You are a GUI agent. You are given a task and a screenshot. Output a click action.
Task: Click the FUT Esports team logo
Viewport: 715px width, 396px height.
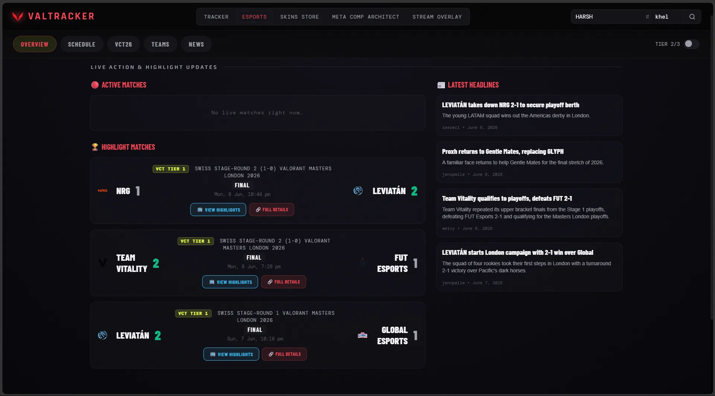tap(362, 263)
